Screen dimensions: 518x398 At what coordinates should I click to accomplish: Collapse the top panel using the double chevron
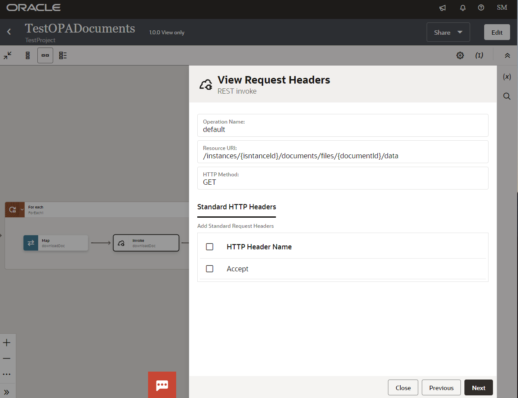(507, 55)
